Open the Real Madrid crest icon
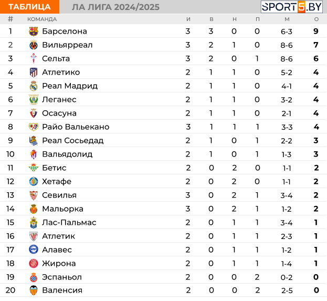The width and height of the screenshot is (327, 301). pos(34,86)
